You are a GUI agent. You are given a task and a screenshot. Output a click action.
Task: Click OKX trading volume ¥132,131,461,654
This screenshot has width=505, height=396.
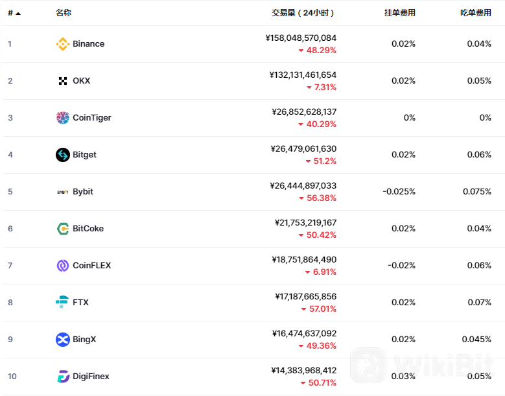[x=303, y=75]
